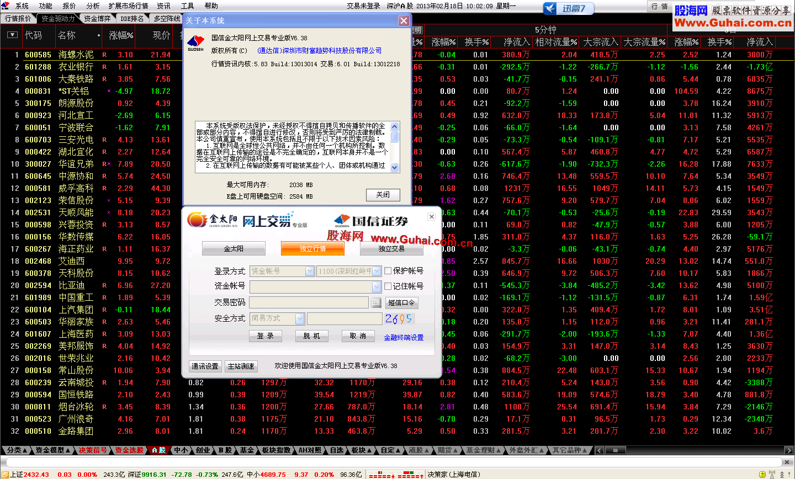Toggle the 保护帐号 checkbox
The image size is (795, 479).
coord(388,270)
